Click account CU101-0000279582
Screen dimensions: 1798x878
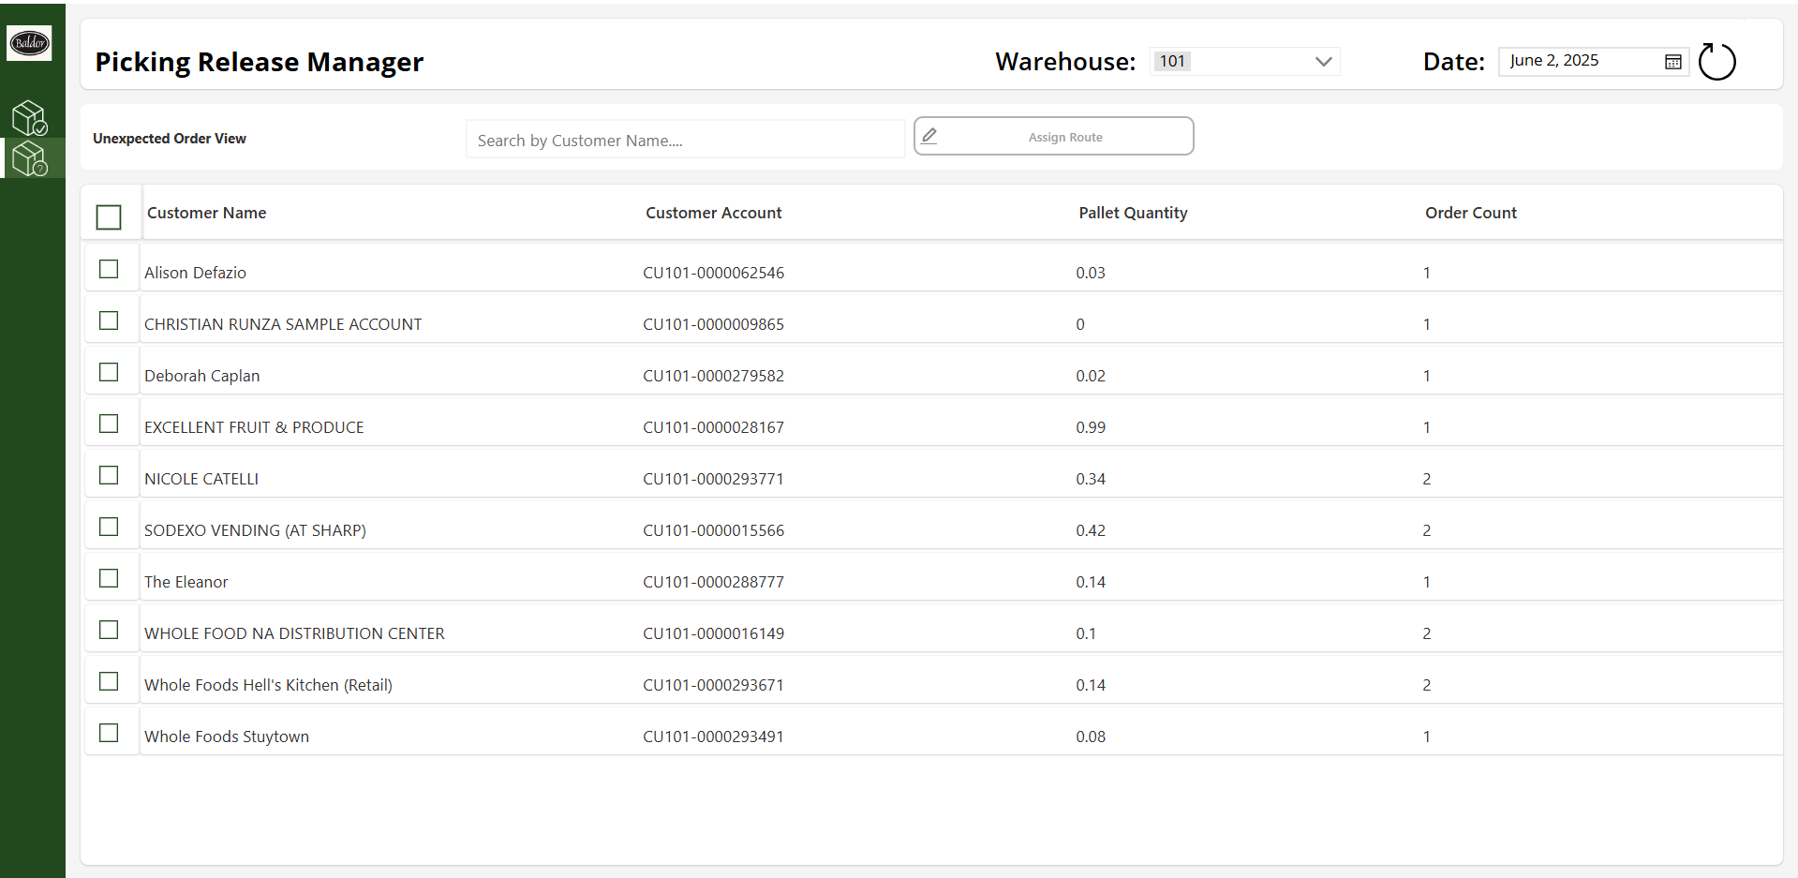tap(713, 376)
